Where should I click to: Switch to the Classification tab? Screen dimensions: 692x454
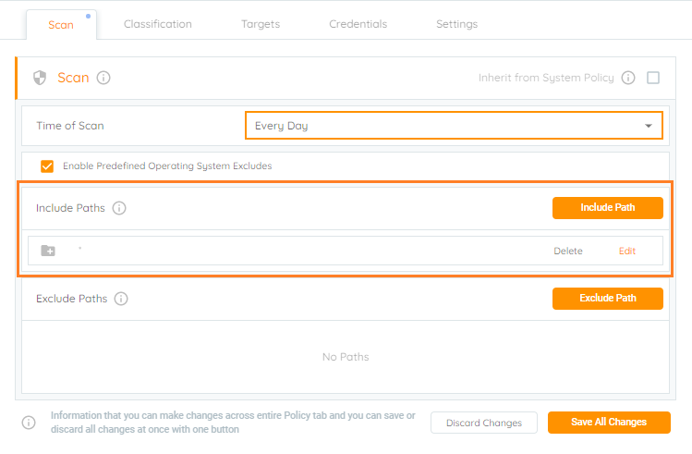pos(158,24)
